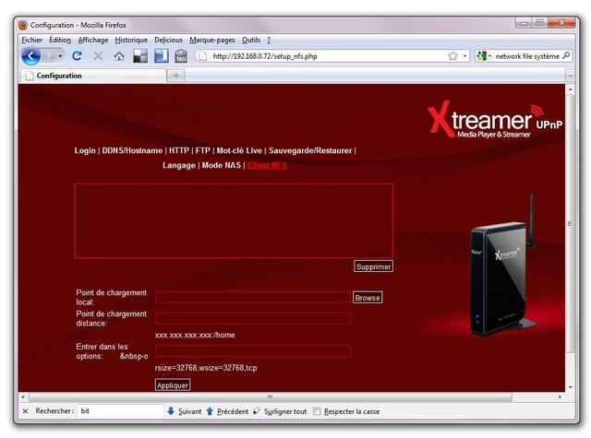
Task: Click the page icon in address bar
Action: point(203,56)
